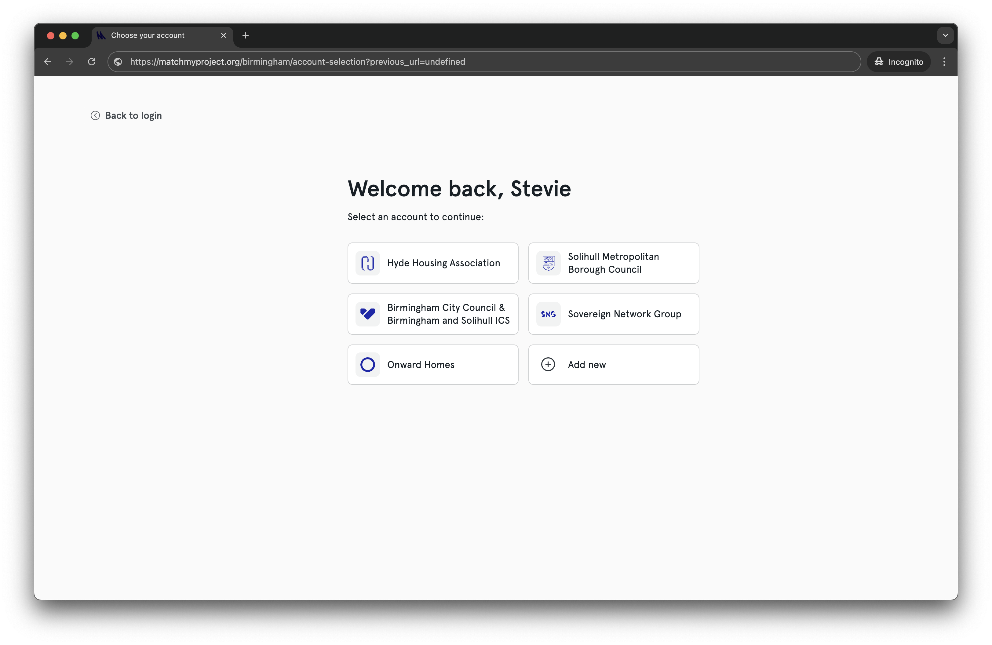
Task: Navigate back with browser back arrow
Action: [48, 62]
